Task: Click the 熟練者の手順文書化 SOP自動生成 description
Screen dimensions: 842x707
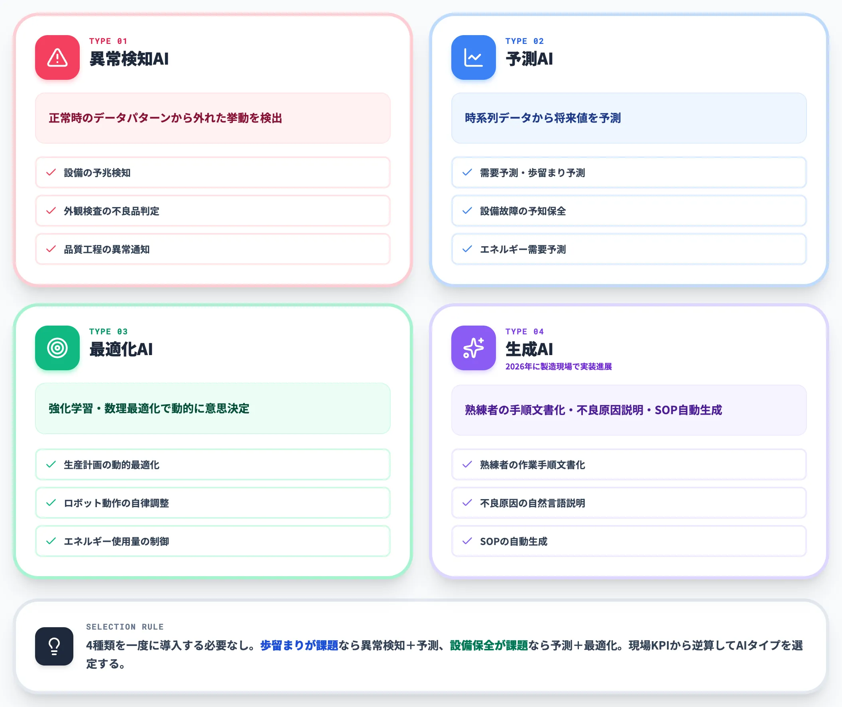Action: pos(593,411)
